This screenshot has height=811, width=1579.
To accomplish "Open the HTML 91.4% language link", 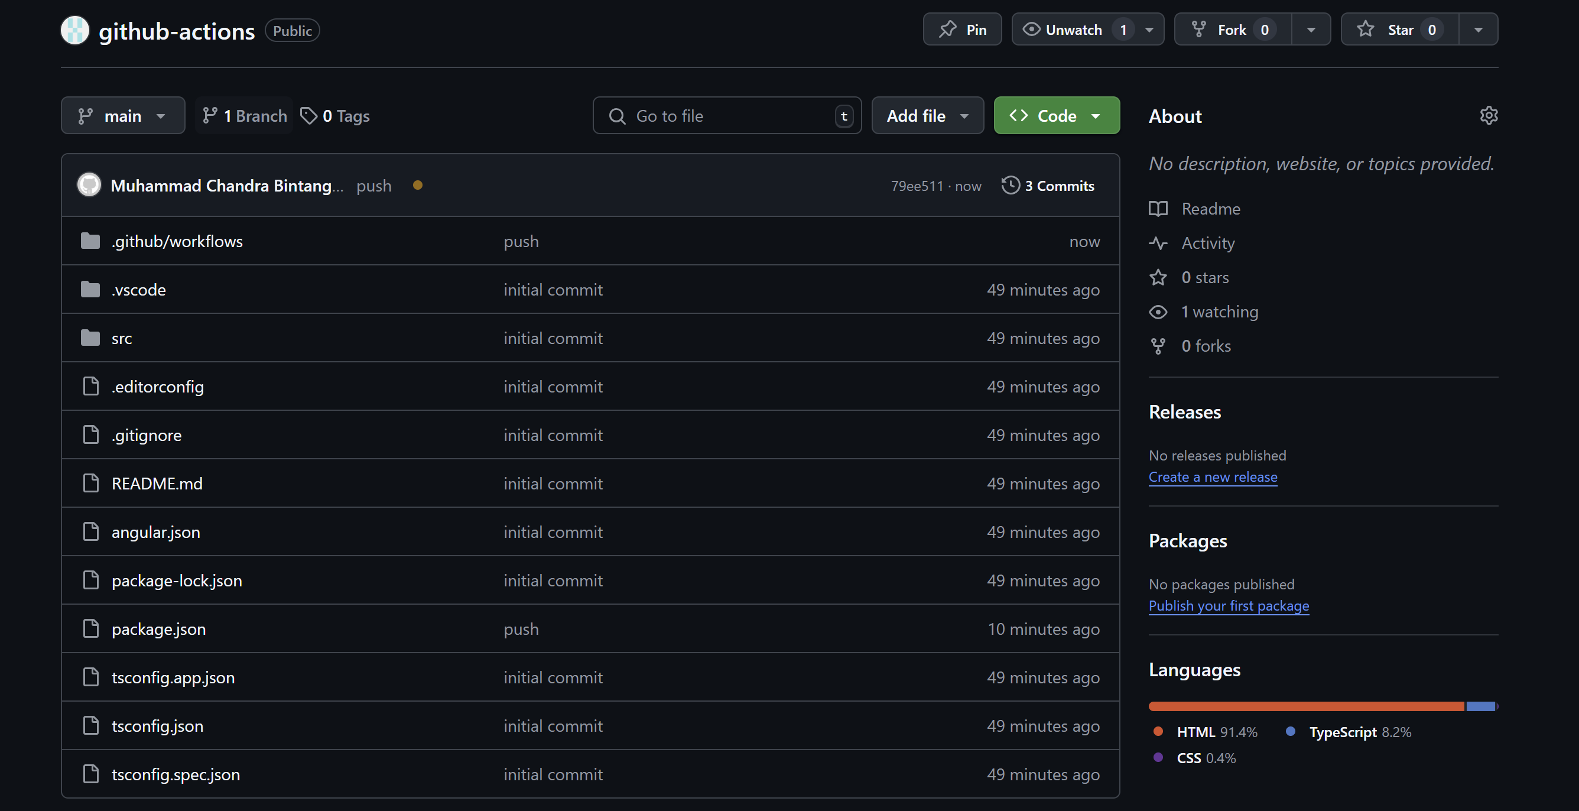I will (1204, 732).
